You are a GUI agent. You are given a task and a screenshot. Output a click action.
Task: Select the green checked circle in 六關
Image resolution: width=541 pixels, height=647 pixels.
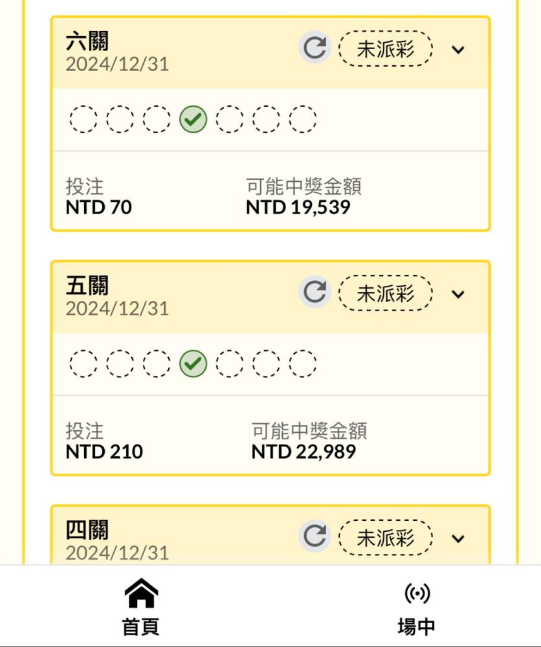(193, 119)
